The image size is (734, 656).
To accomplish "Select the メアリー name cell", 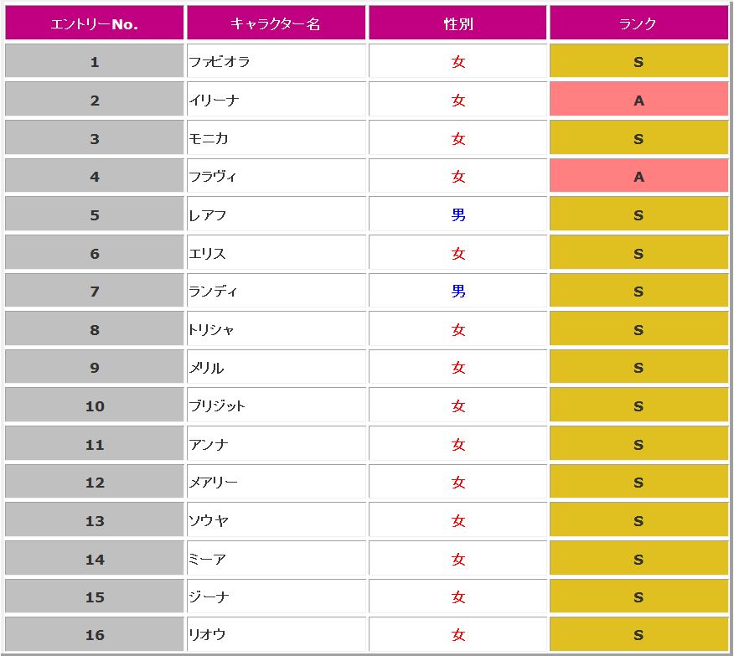I will (x=214, y=483).
